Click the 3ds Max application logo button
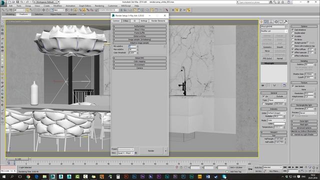This screenshot has height=180, width=320. click(x=3, y=3)
